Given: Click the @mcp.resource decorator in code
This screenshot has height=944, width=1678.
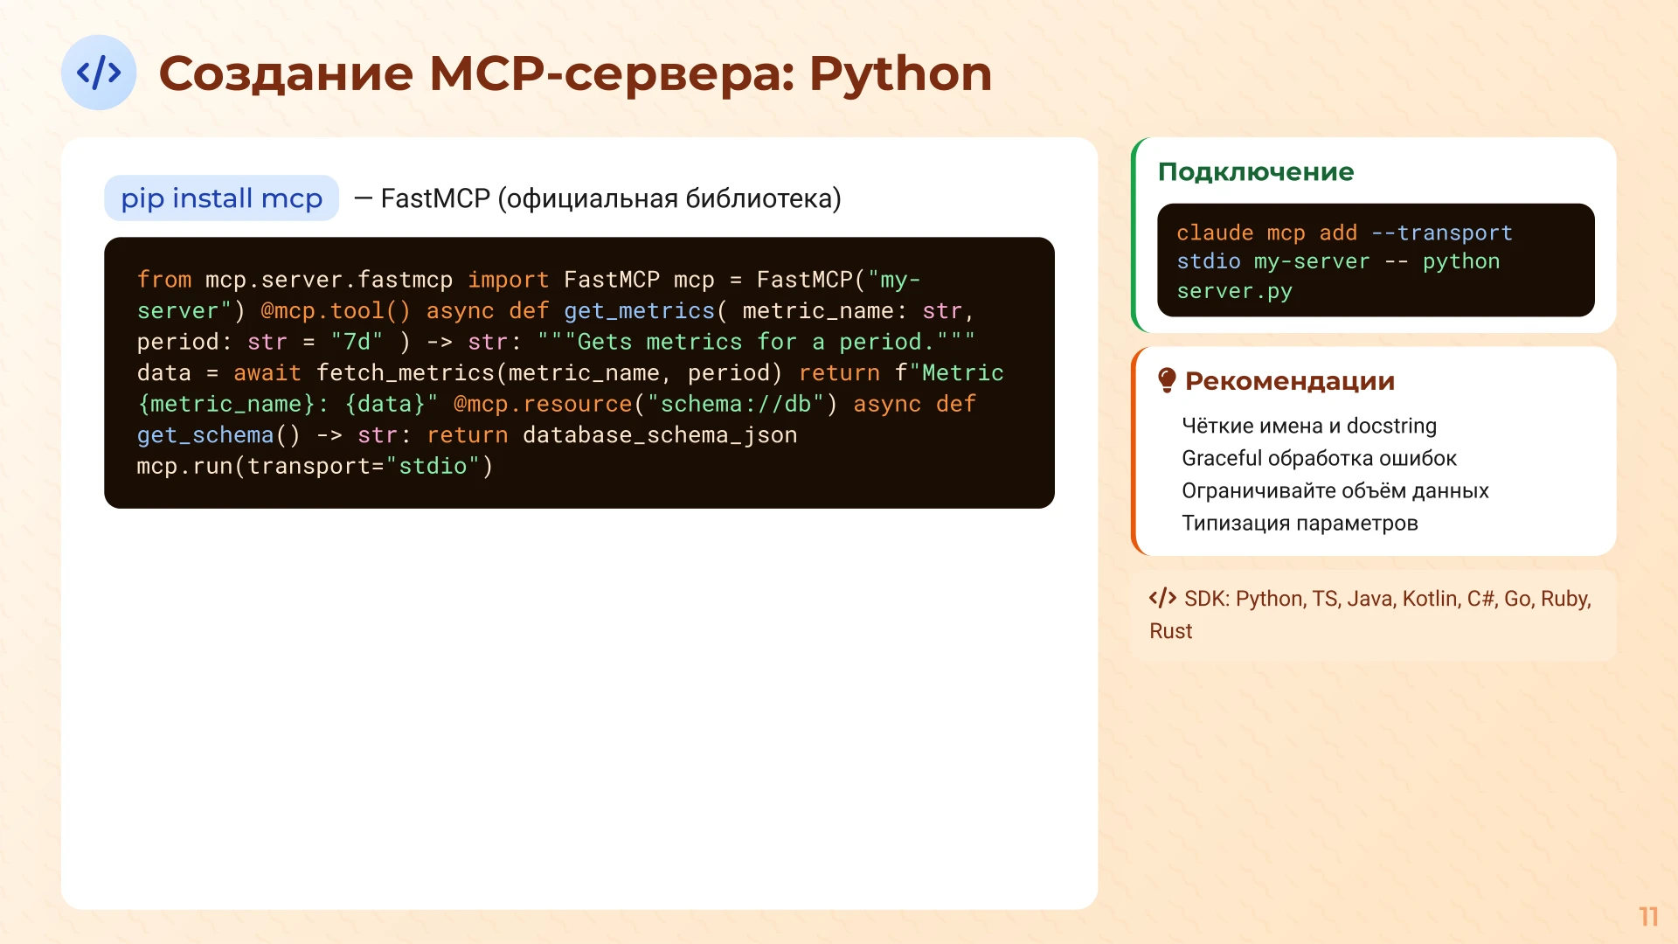Looking at the screenshot, I should 542,404.
